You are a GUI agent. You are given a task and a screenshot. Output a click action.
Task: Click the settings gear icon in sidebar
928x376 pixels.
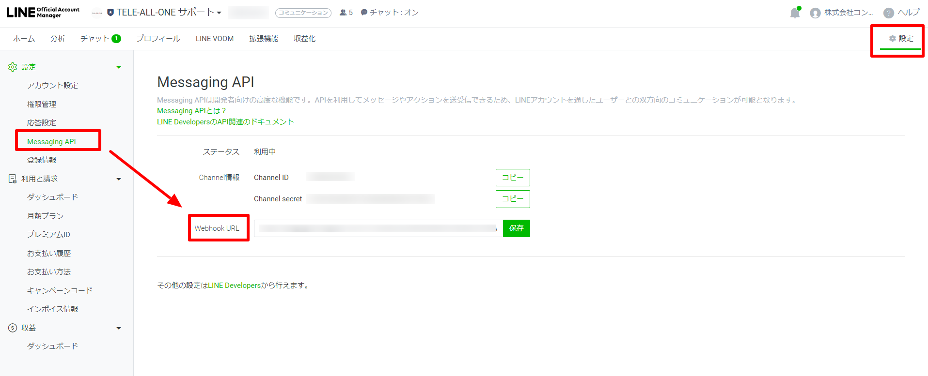pos(13,67)
